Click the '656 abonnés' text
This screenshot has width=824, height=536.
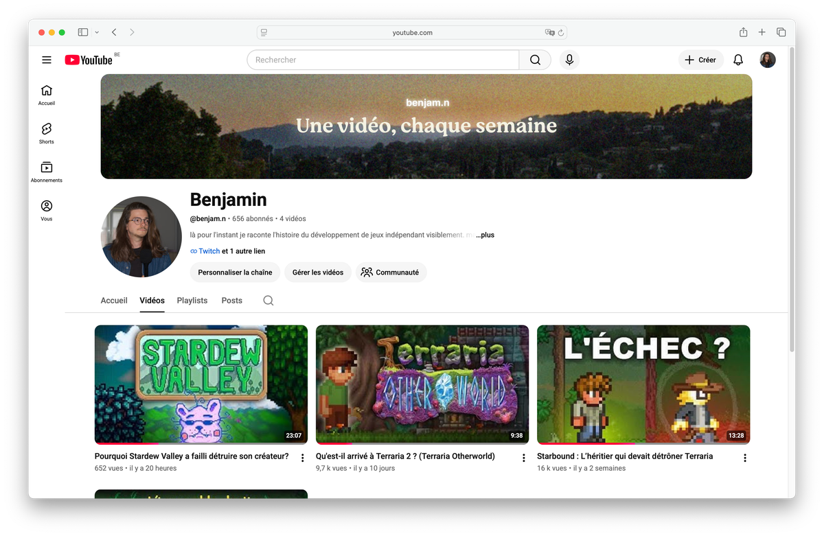253,218
